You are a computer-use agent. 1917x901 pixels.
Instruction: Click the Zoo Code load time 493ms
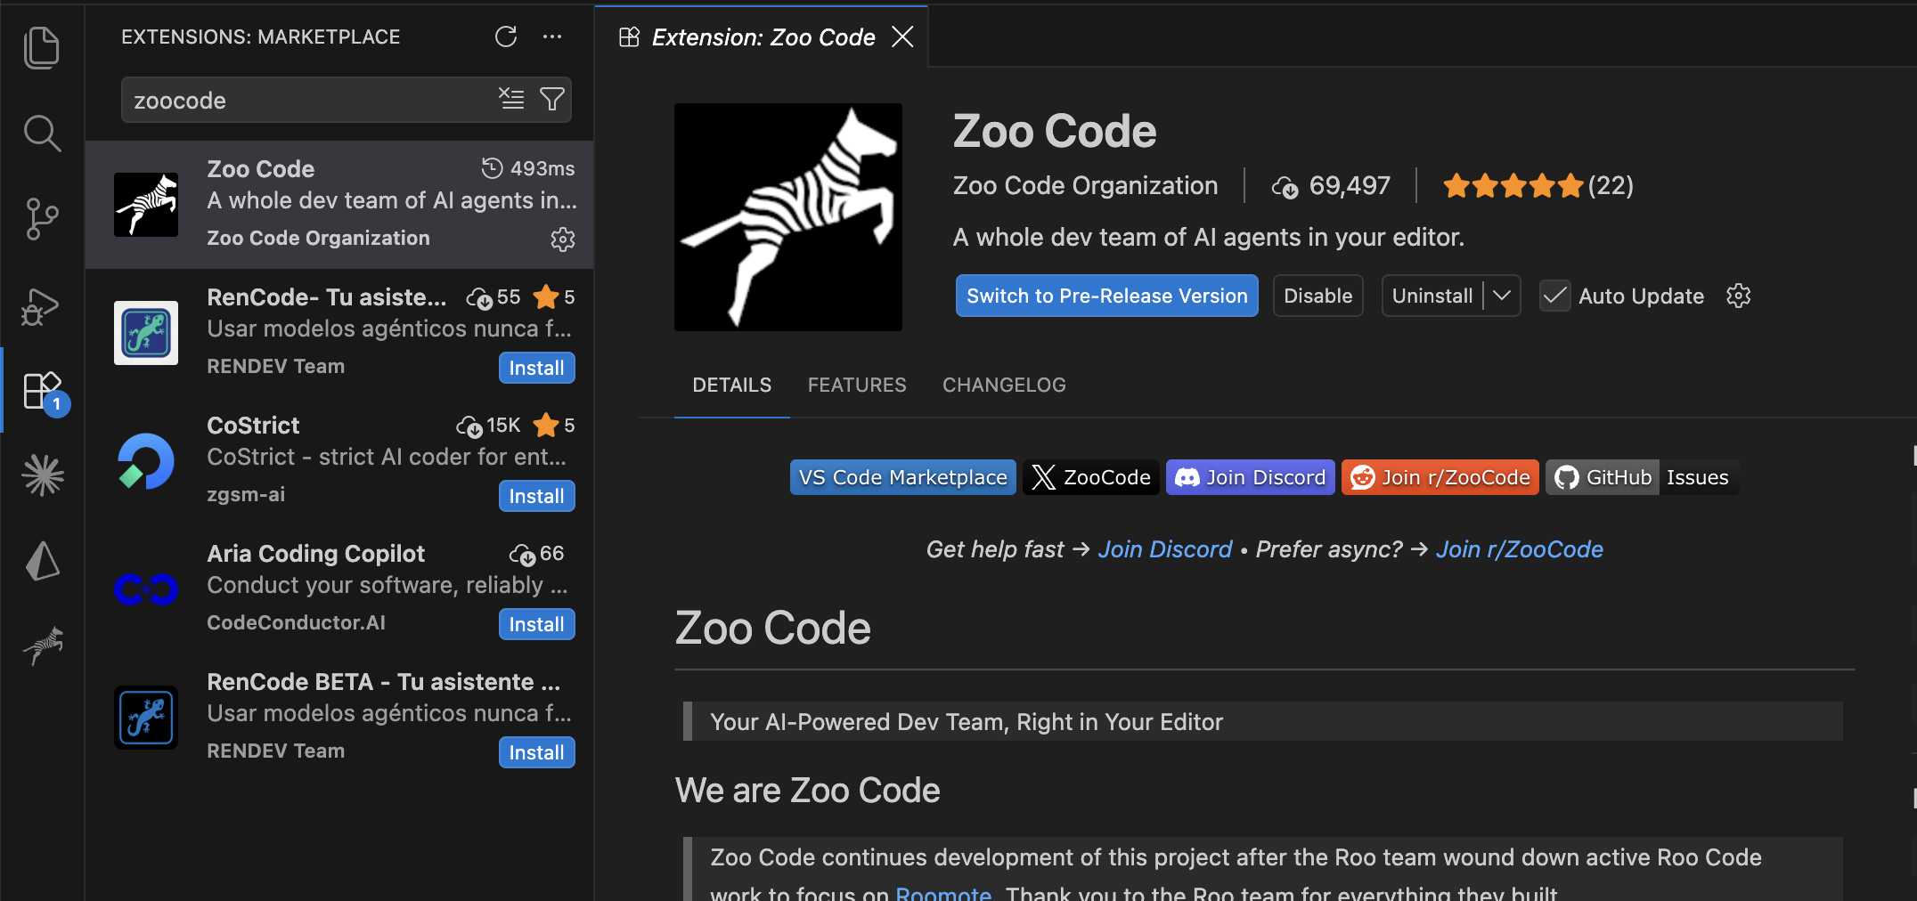click(528, 168)
